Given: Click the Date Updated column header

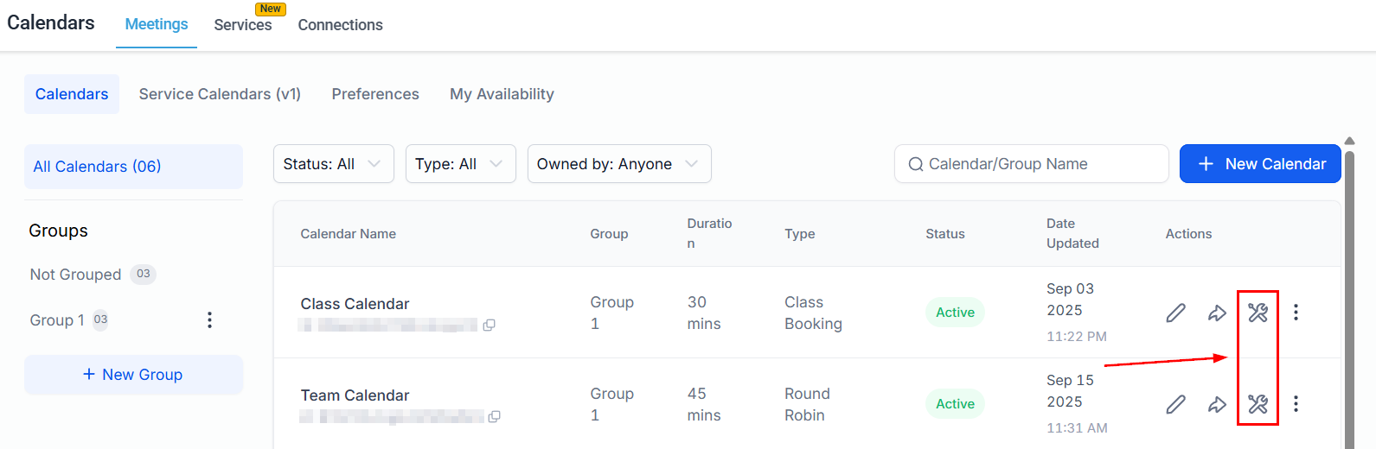Looking at the screenshot, I should tap(1072, 233).
